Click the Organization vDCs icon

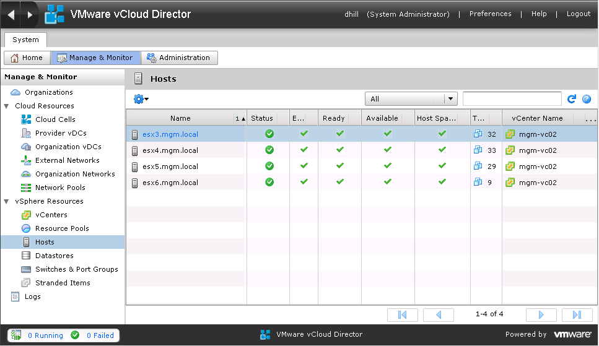(x=26, y=147)
